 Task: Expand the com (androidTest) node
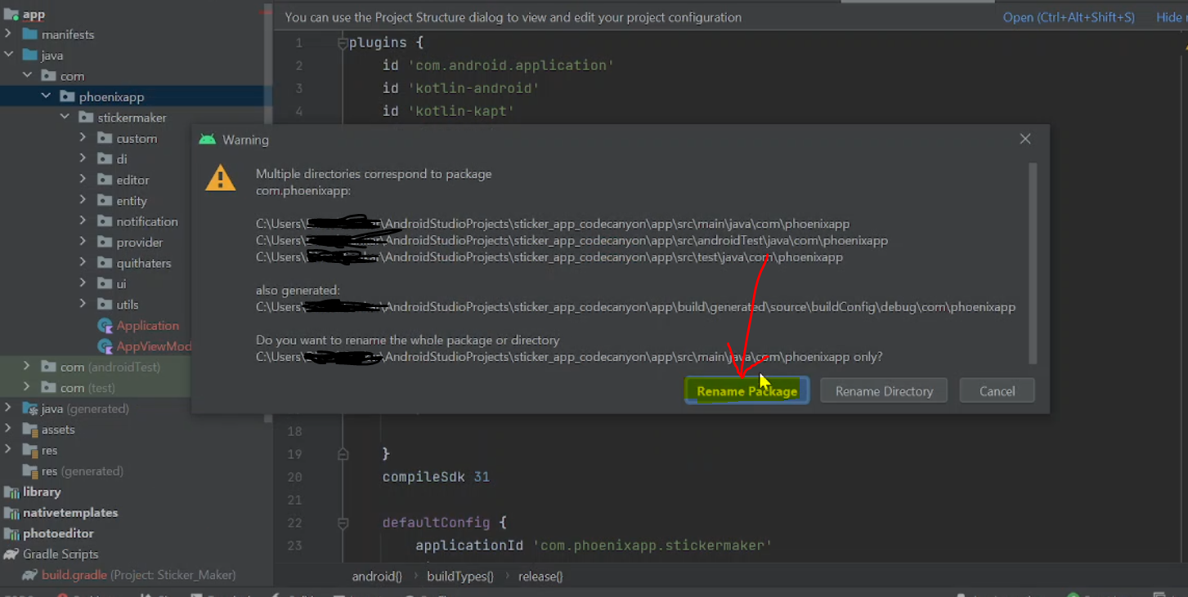pyautogui.click(x=27, y=367)
